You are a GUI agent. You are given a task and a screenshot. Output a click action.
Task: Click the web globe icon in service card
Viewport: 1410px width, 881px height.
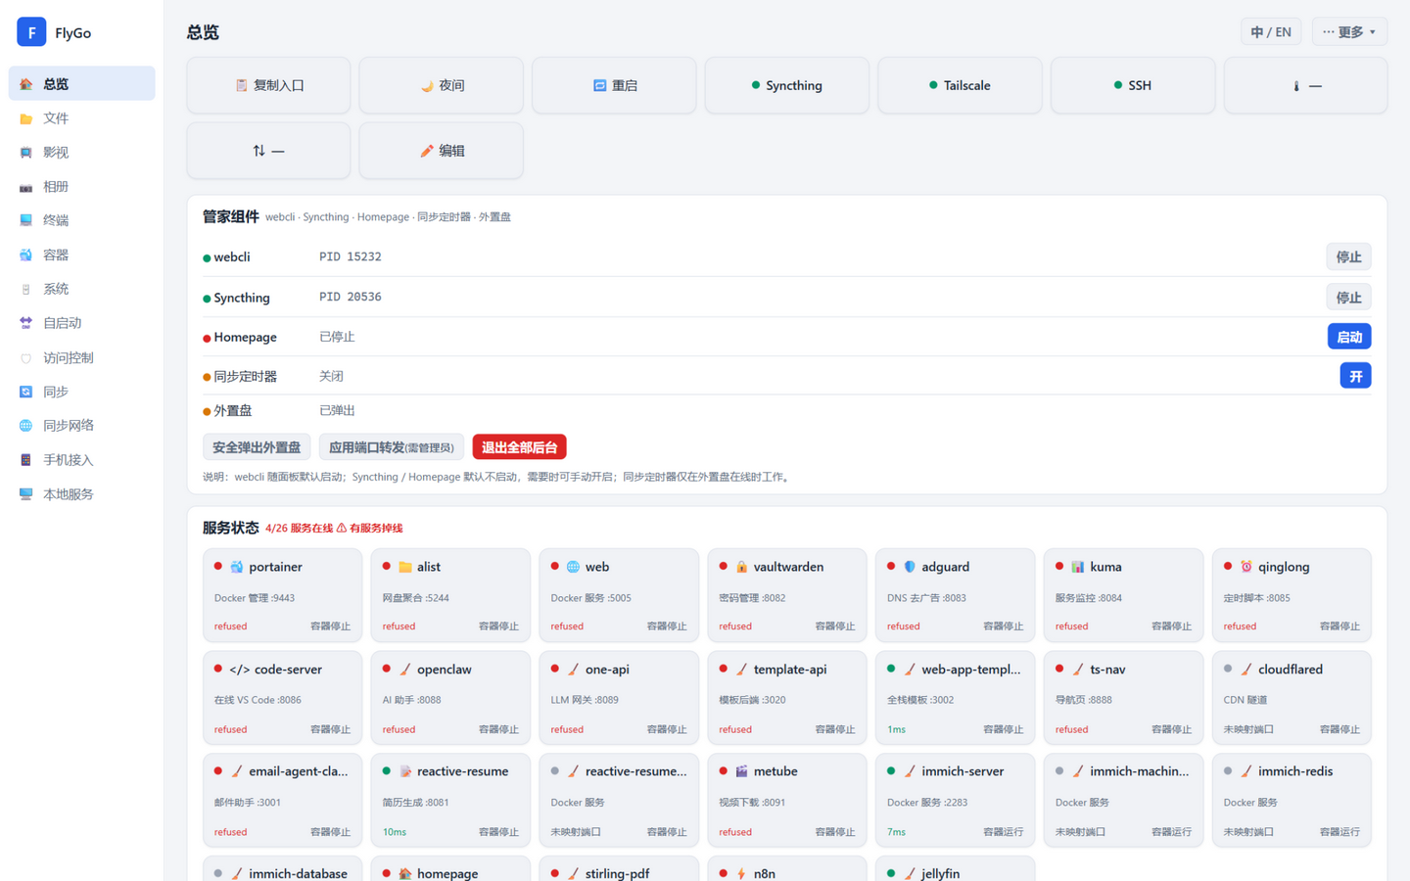(573, 567)
